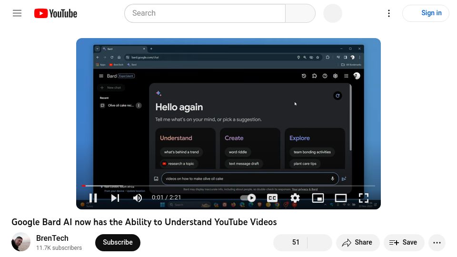The width and height of the screenshot is (457, 257).
Task: Click the search submit button beside the field
Action: point(300,13)
